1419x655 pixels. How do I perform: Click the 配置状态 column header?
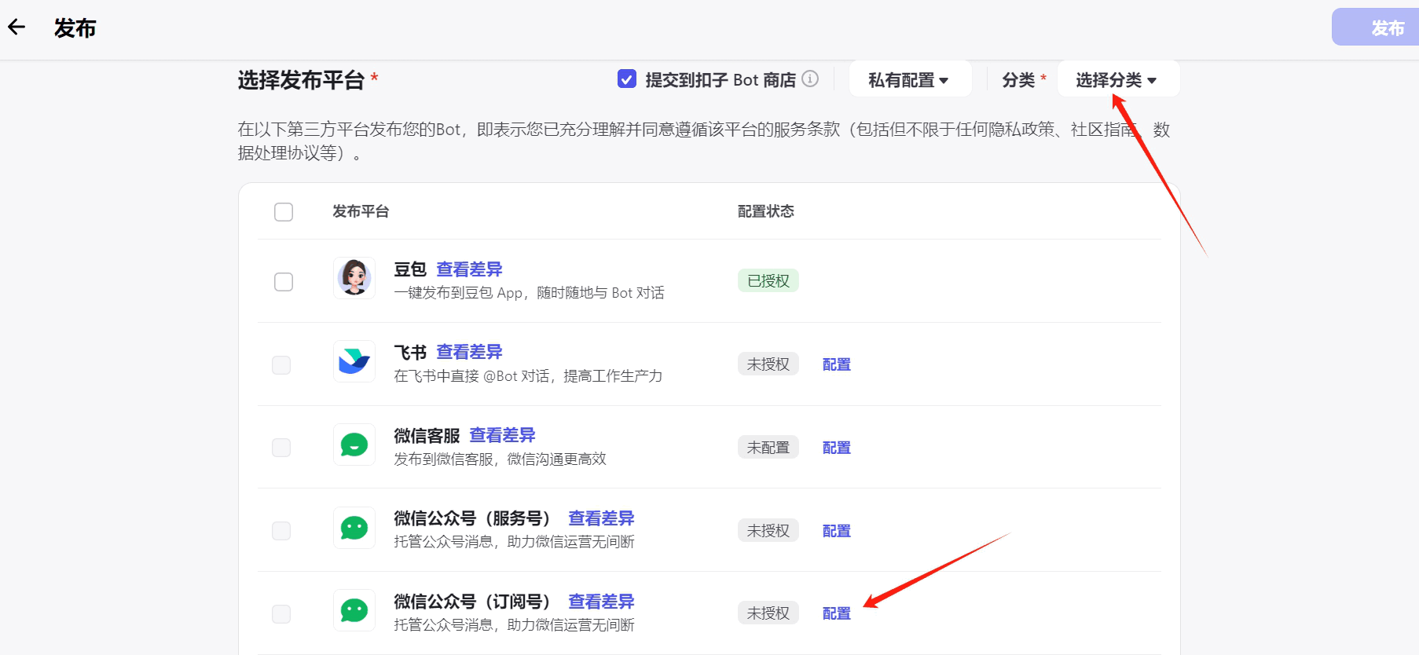coord(766,211)
